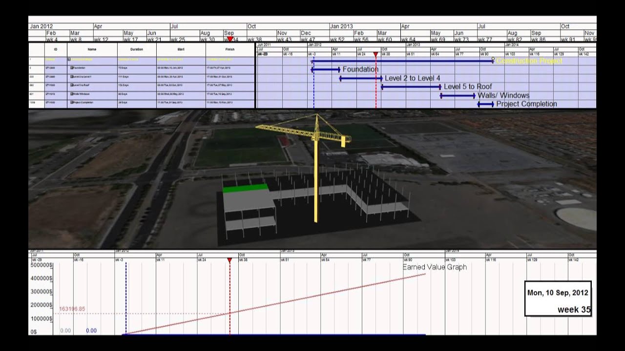Click the "163196.85" earned value readout
This screenshot has width=625, height=351.
(72, 309)
